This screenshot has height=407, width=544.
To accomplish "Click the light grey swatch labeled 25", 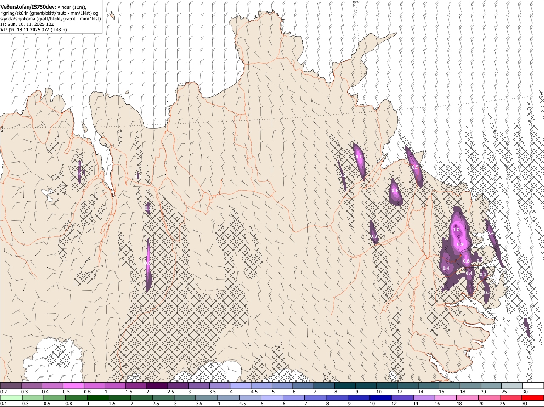I will pos(512,386).
